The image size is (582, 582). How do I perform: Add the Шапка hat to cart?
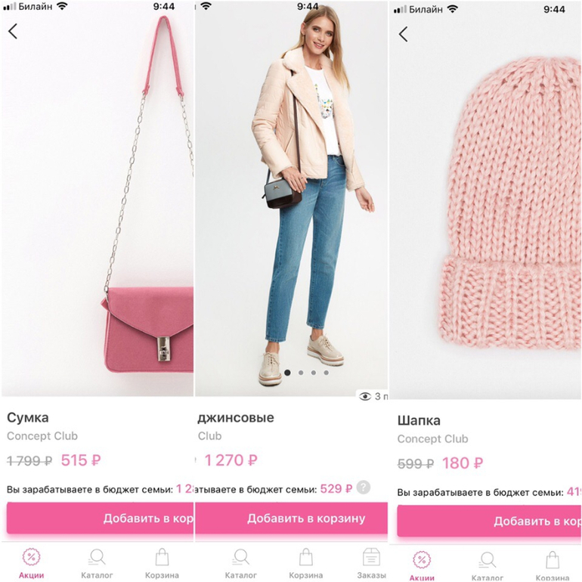[x=489, y=521]
